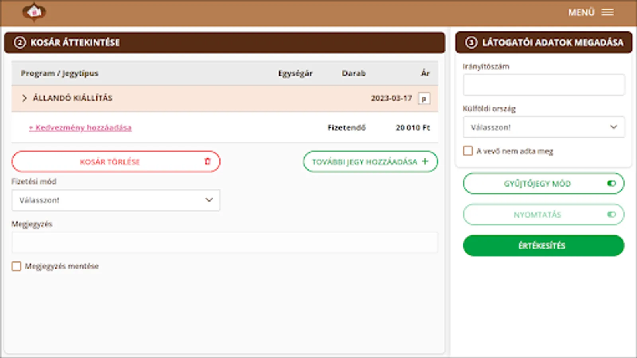637x358 pixels.
Task: Open the hamburger menu icon
Action: (x=607, y=12)
